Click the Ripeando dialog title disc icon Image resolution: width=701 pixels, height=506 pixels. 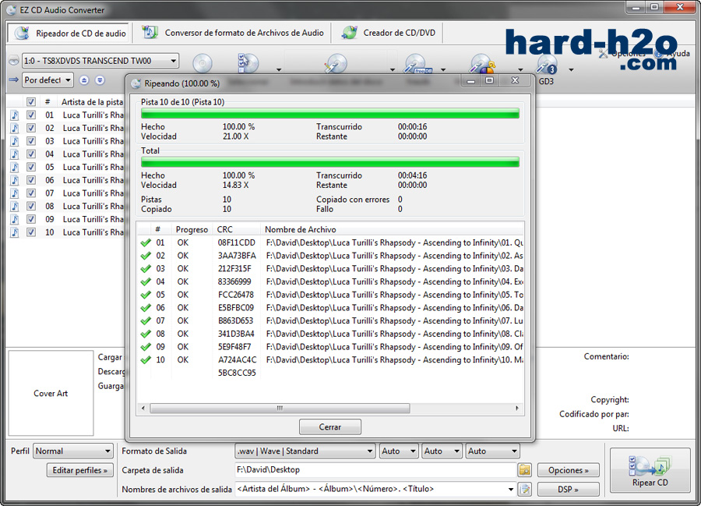click(x=136, y=83)
